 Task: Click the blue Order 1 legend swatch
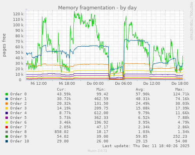click(x=7, y=99)
